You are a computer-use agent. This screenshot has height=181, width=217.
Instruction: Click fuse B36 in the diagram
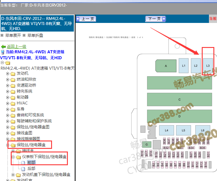click(164, 141)
